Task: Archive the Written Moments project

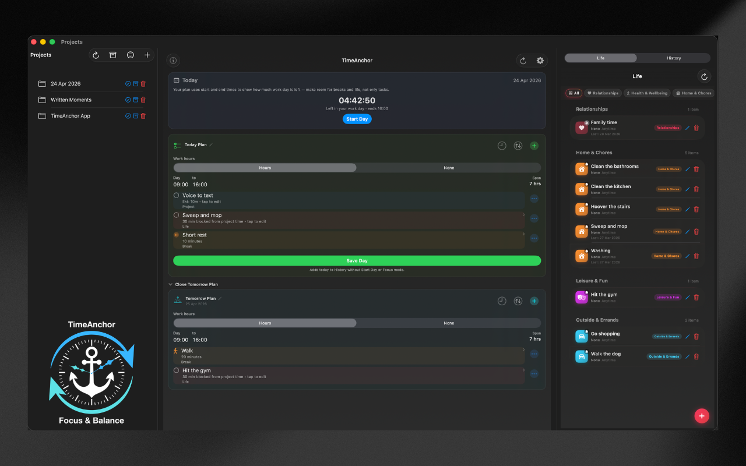Action: pos(136,100)
